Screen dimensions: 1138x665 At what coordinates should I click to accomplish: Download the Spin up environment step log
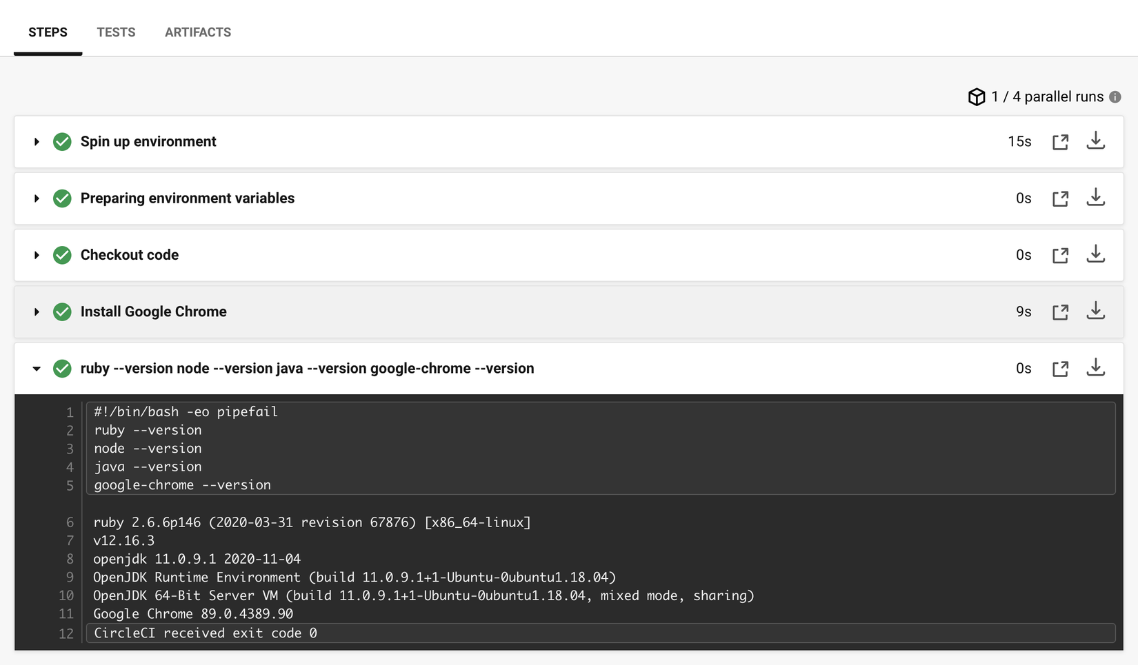[1095, 141]
